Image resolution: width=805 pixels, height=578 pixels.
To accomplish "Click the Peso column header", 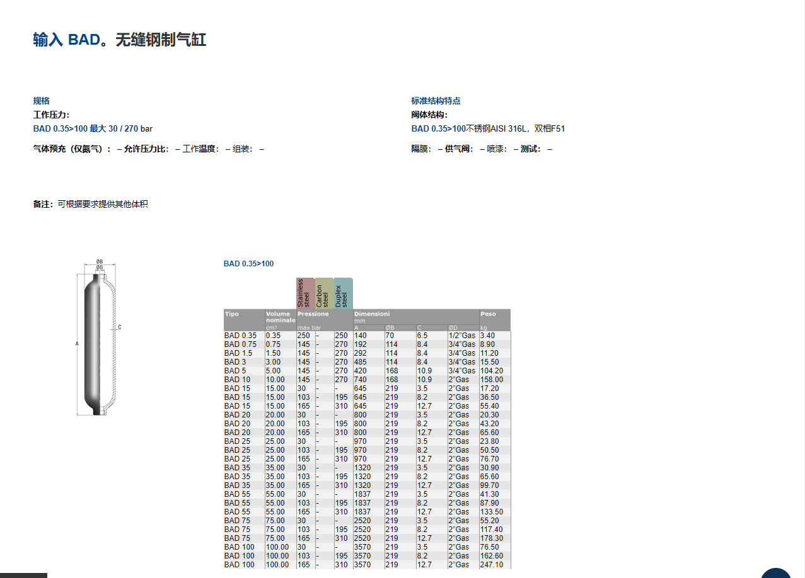I will (x=488, y=314).
